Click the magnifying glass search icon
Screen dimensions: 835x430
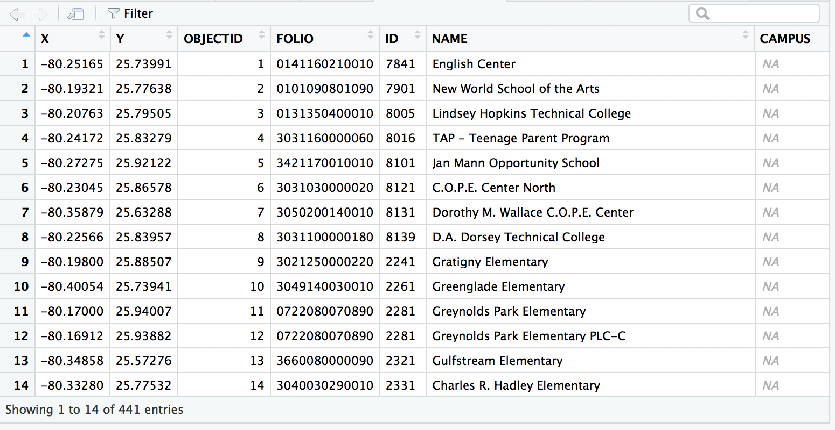703,13
